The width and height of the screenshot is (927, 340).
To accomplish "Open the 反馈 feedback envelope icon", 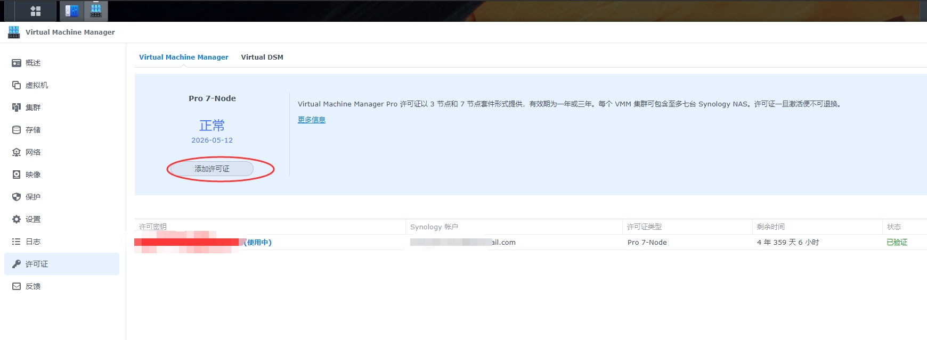I will [17, 286].
